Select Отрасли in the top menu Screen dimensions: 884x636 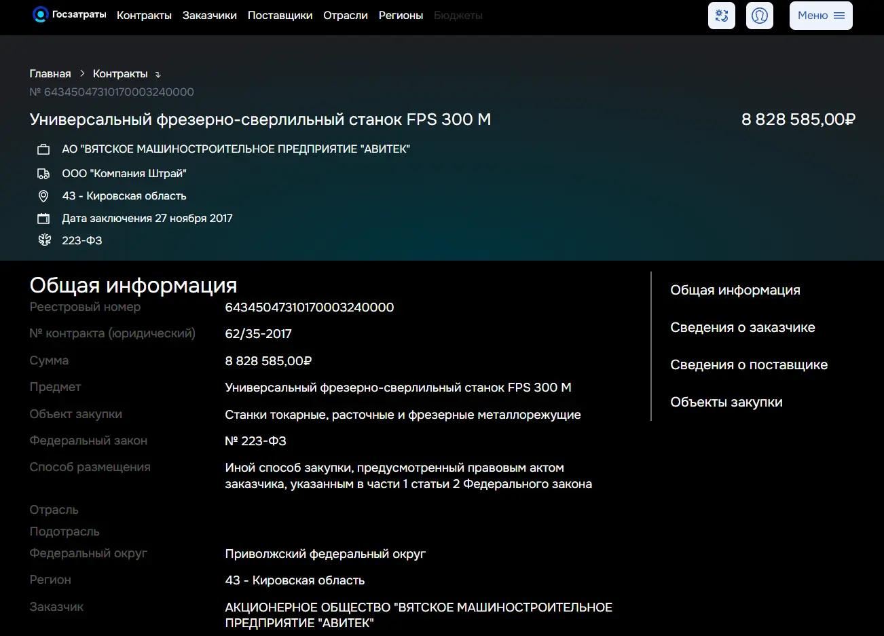coord(346,15)
